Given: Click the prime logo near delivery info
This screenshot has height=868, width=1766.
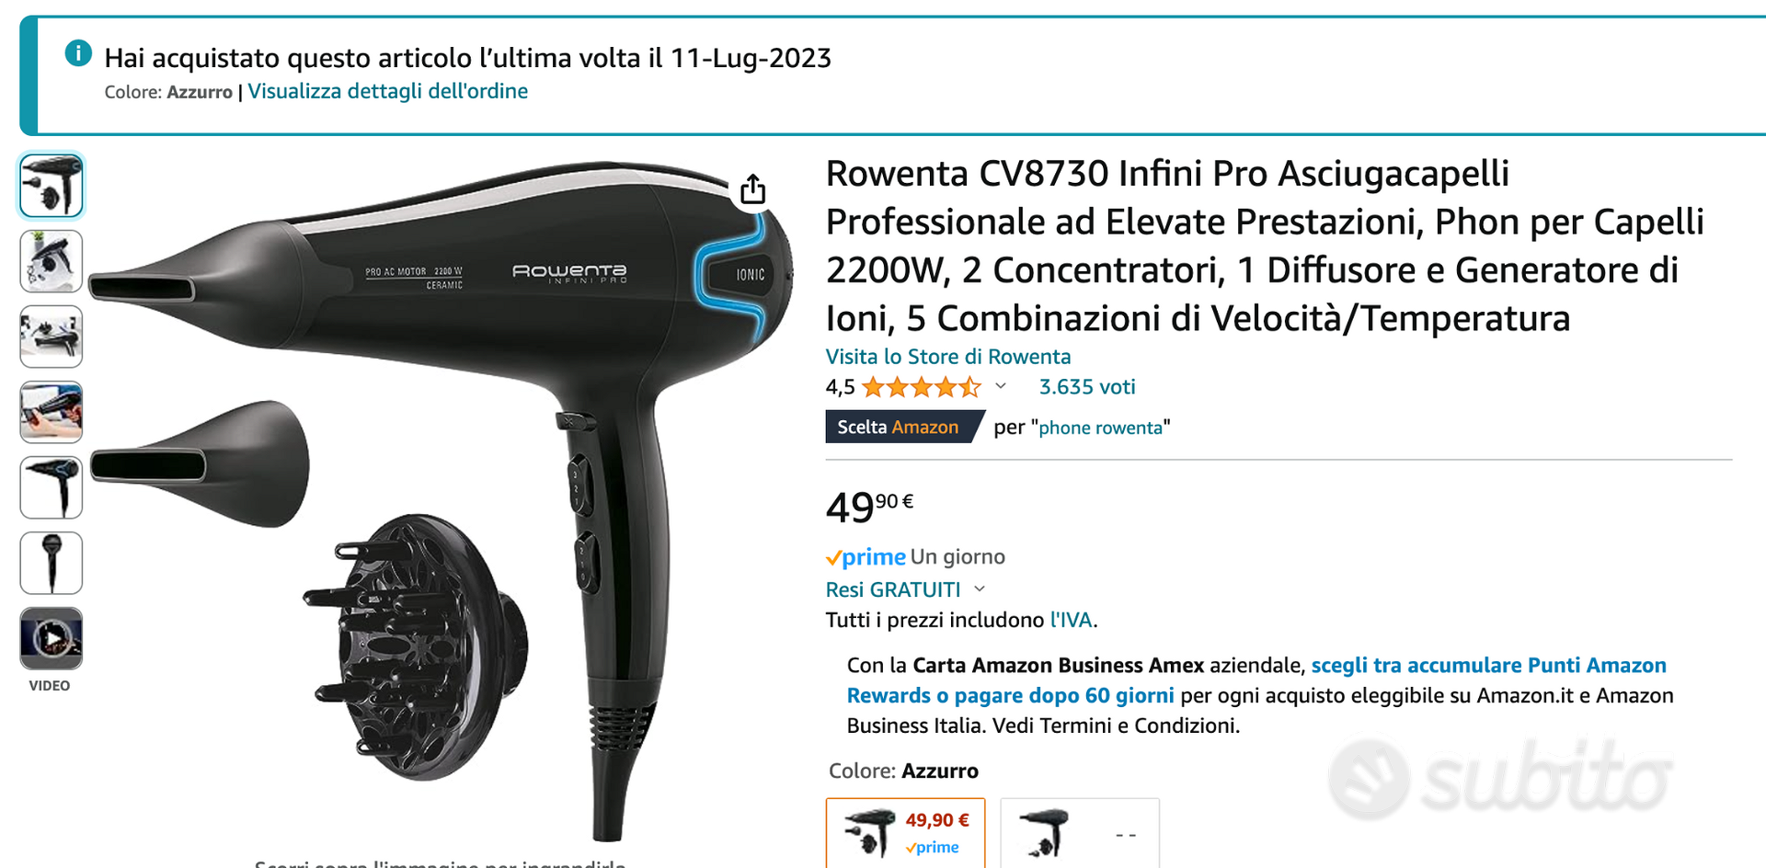Looking at the screenshot, I should point(866,557).
